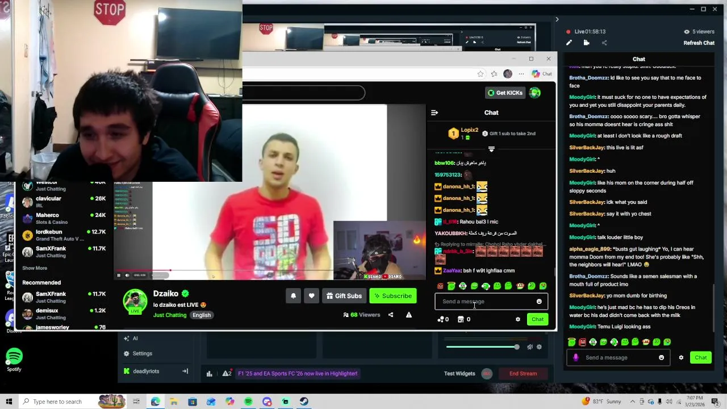Click the Gift Subs button

point(344,296)
